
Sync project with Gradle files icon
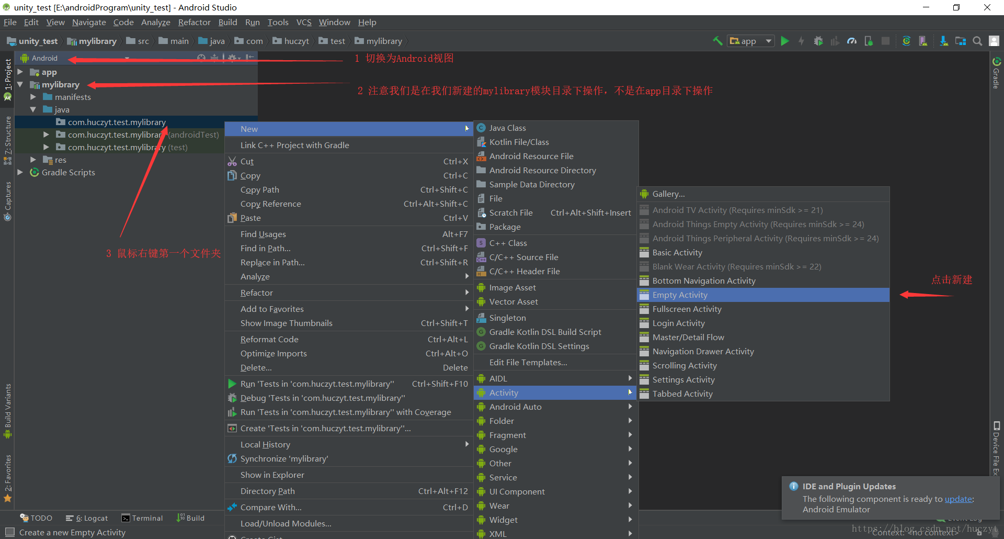click(907, 41)
